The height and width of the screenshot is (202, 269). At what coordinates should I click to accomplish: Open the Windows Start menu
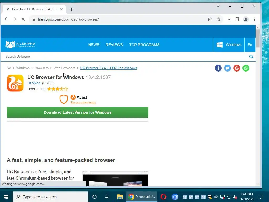pyautogui.click(x=6, y=197)
